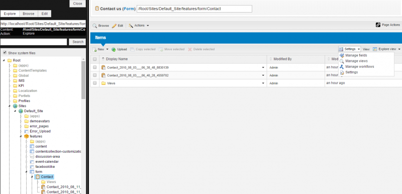Collapse the Sites tree node
This screenshot has height=194, width=402.
10,106
